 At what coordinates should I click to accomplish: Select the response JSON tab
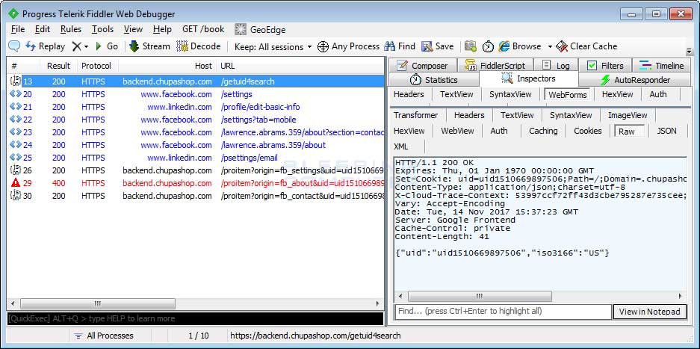pos(666,131)
